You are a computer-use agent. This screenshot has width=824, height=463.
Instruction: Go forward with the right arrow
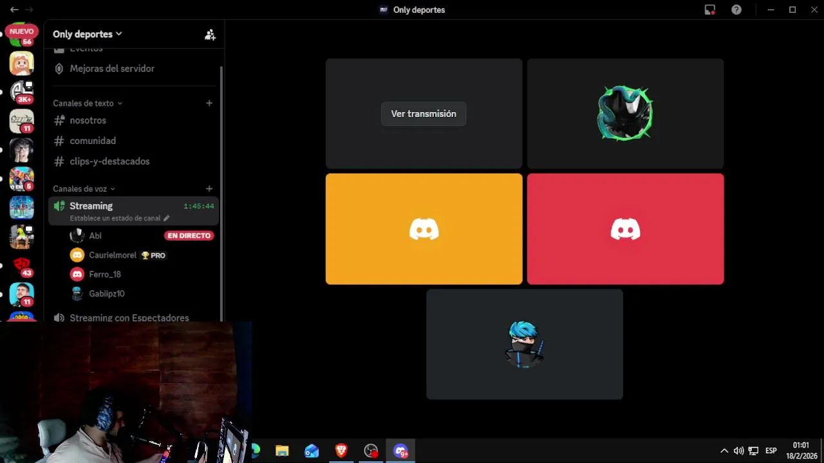29,10
